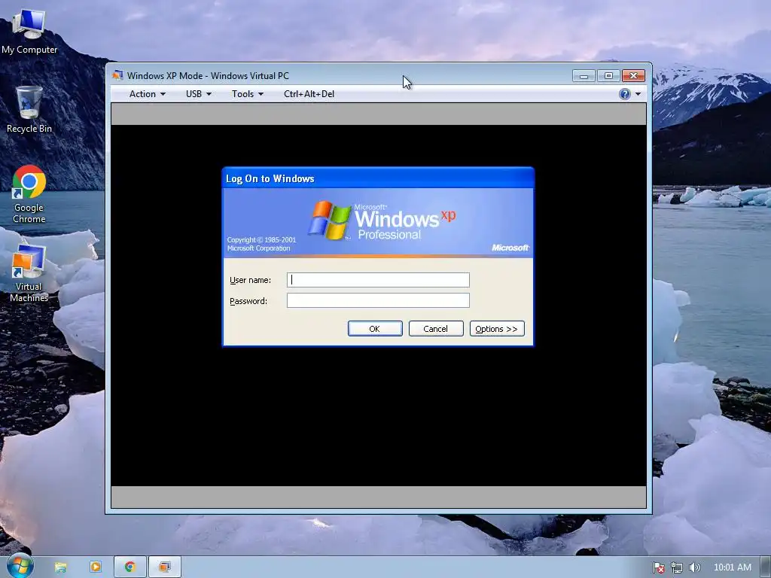
Task: Open the Tools menu
Action: 247,94
